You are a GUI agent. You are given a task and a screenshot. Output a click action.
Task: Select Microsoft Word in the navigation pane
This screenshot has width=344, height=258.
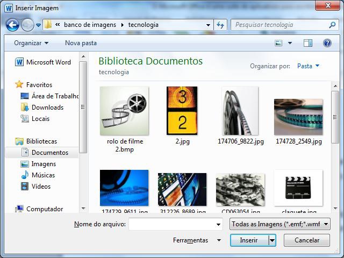point(48,62)
